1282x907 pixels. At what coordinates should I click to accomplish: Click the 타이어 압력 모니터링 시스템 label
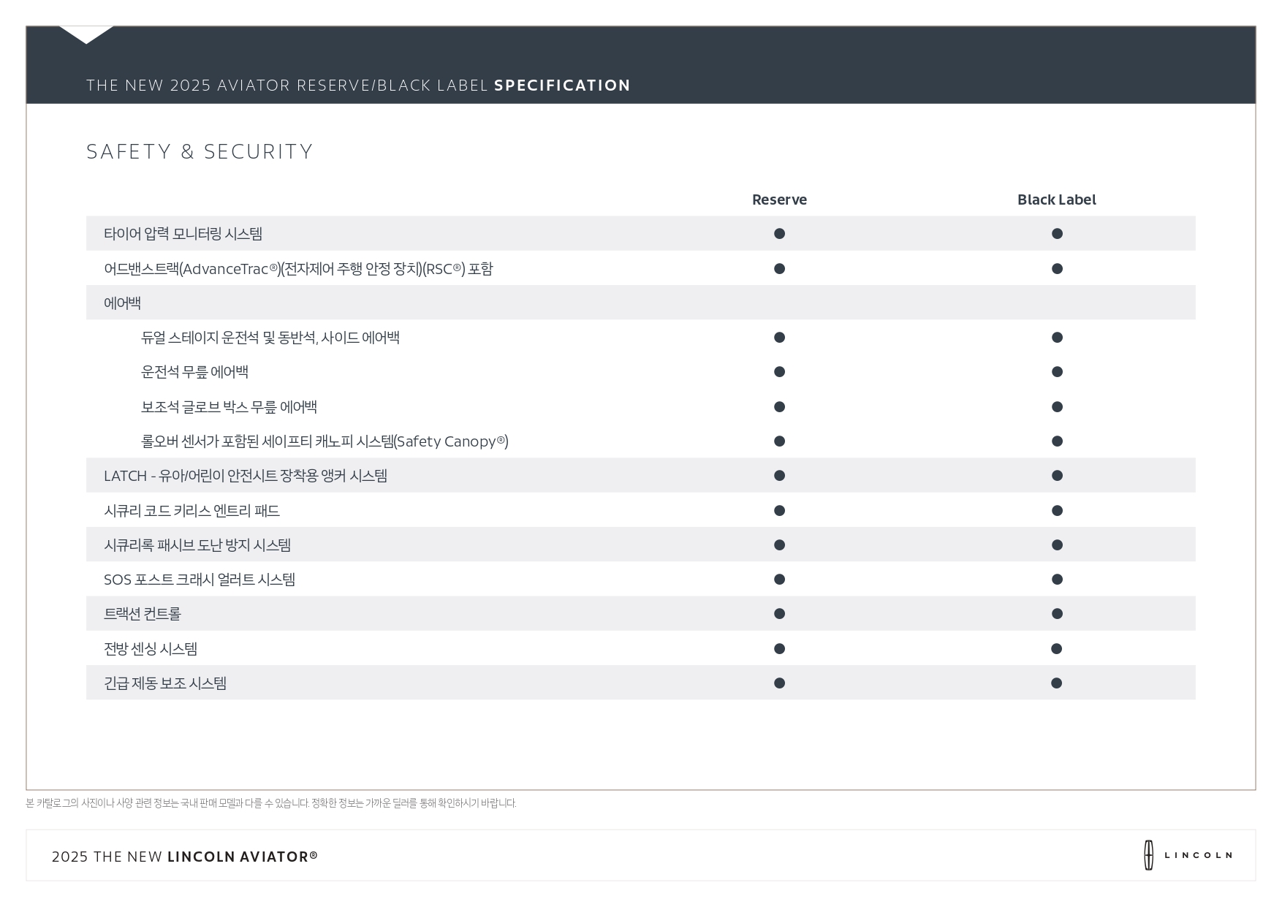[x=183, y=234]
